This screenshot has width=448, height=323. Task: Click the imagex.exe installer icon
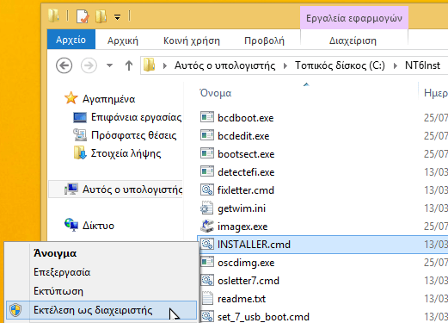[x=207, y=226]
